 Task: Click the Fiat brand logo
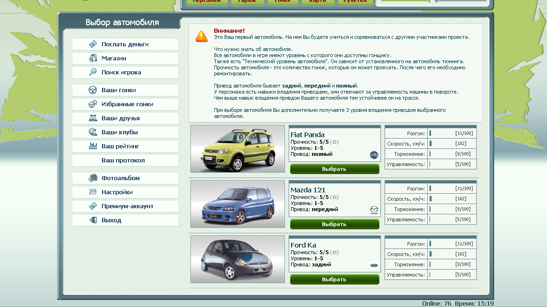coord(373,155)
